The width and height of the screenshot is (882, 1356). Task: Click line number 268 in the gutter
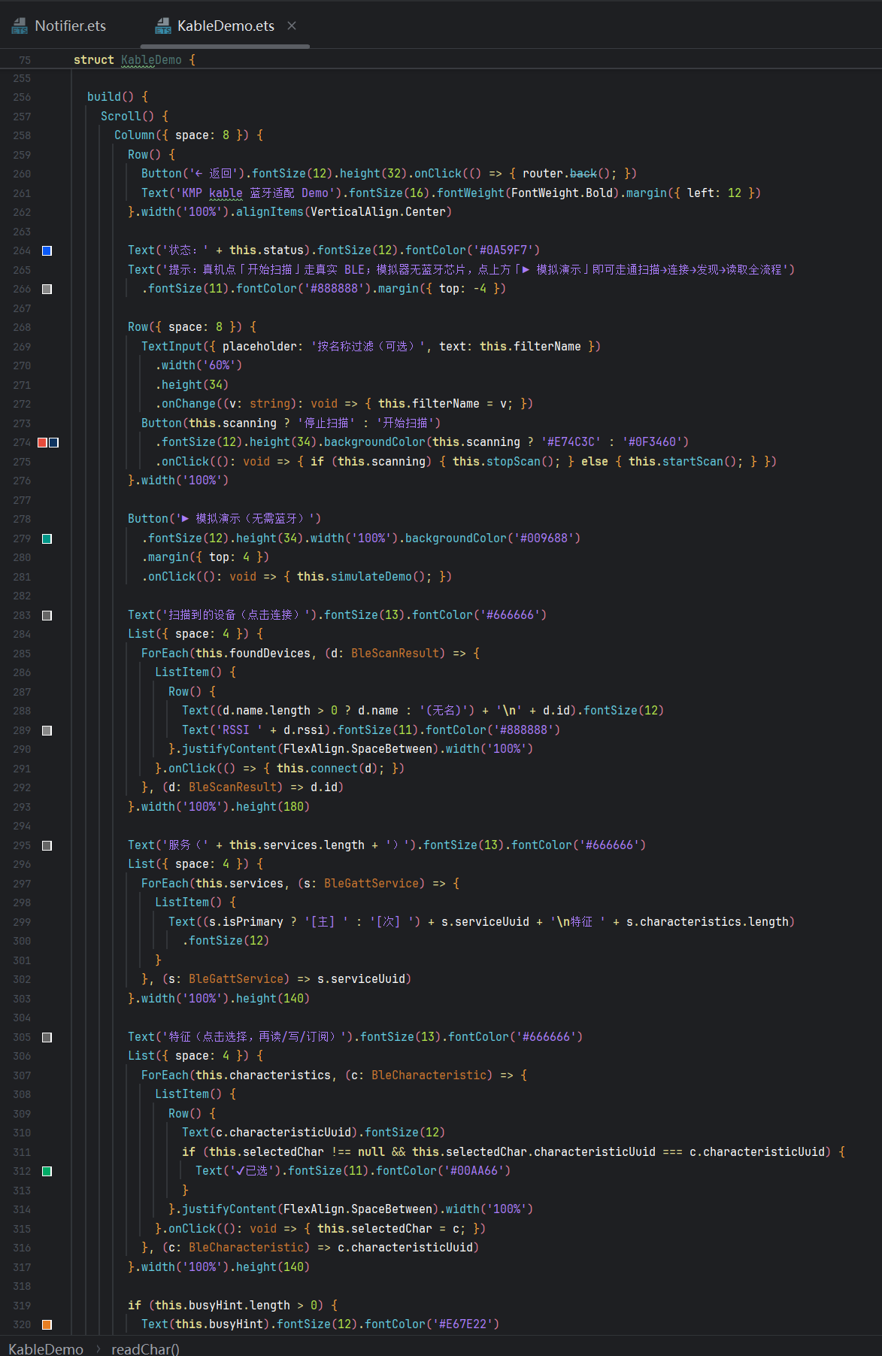click(x=22, y=327)
